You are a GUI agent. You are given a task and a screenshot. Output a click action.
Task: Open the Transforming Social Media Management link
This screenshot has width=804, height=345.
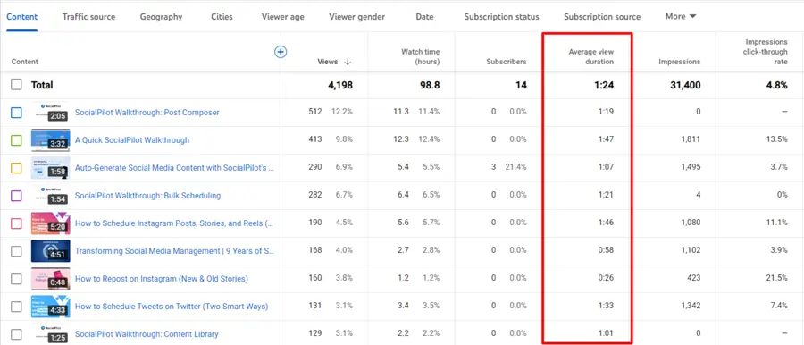point(174,251)
